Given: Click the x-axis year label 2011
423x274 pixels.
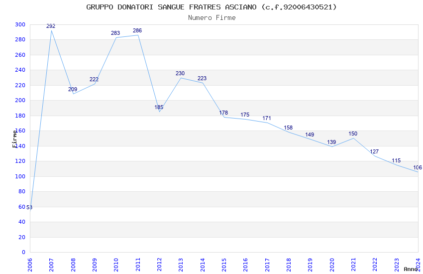Looking at the screenshot, I should tap(138, 265).
